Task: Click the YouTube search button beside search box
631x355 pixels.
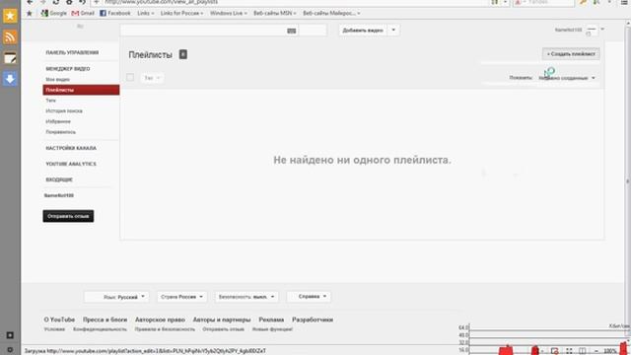Action: 313,31
